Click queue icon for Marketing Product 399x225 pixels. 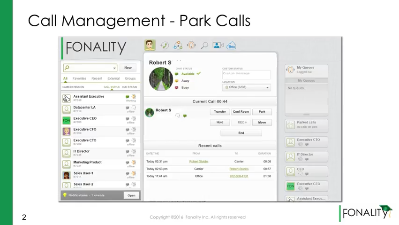click(x=134, y=163)
